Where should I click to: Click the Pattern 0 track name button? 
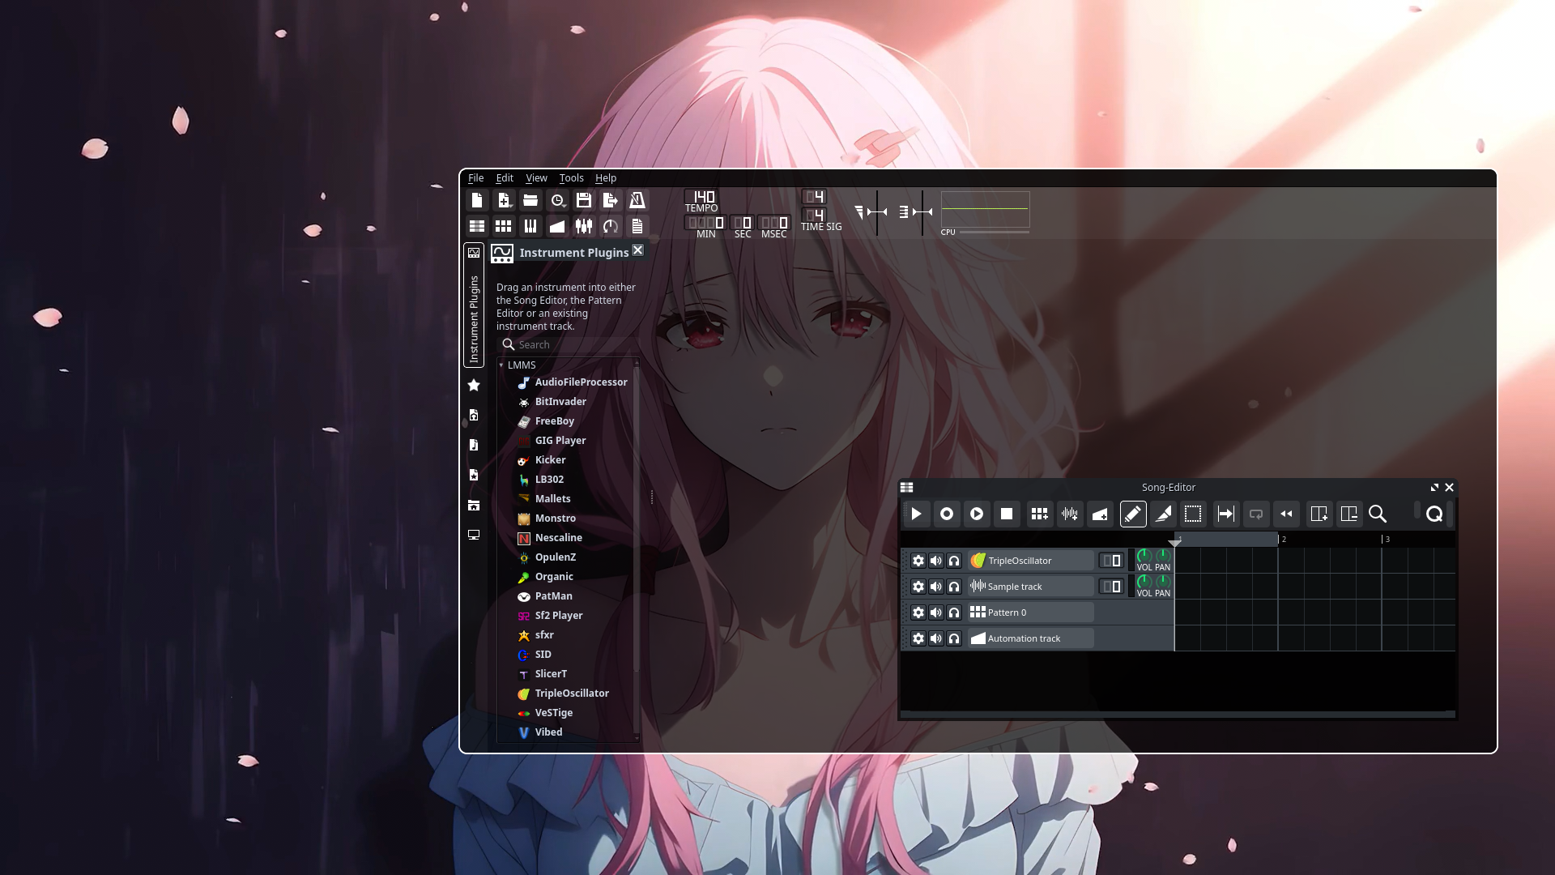(1030, 612)
